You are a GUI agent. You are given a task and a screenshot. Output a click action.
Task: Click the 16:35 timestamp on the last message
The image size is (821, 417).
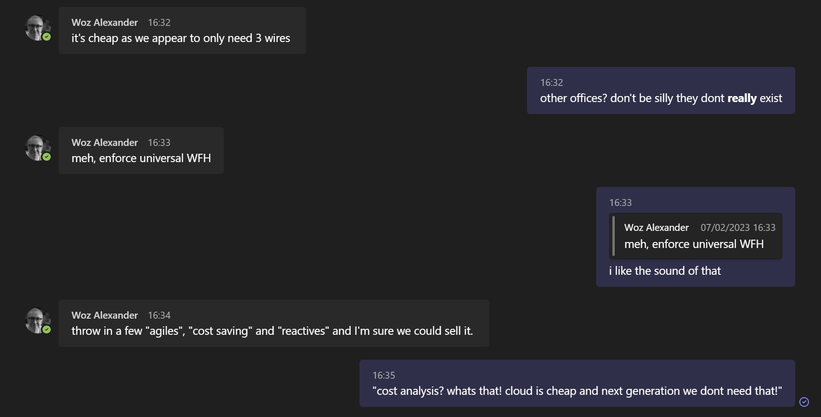[384, 375]
